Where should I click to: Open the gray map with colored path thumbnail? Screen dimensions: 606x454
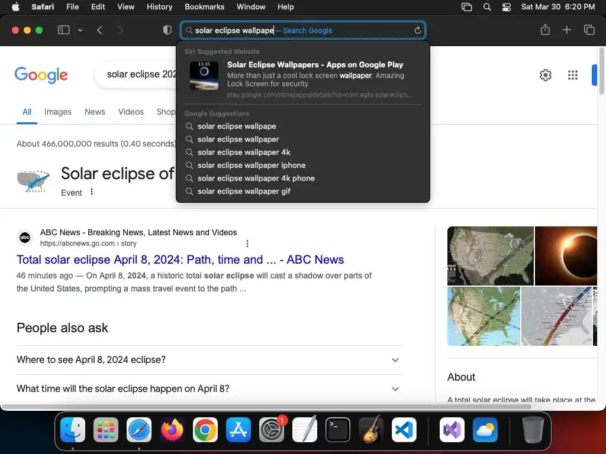(556, 316)
